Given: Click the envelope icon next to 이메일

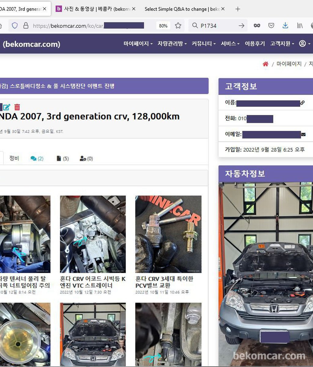Looking at the screenshot, I should 303,134.
